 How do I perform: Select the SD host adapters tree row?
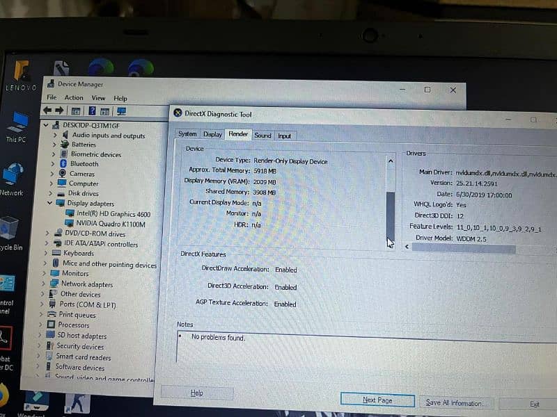[x=77, y=336]
